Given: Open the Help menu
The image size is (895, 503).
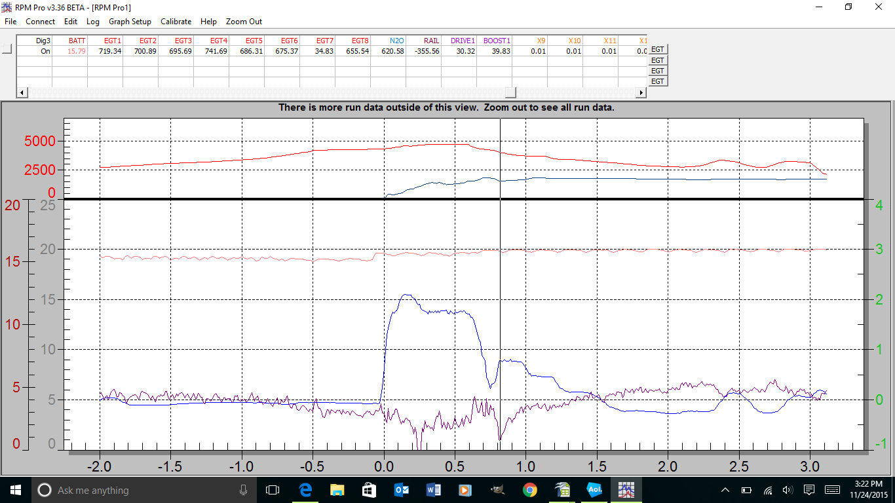Looking at the screenshot, I should 208,22.
